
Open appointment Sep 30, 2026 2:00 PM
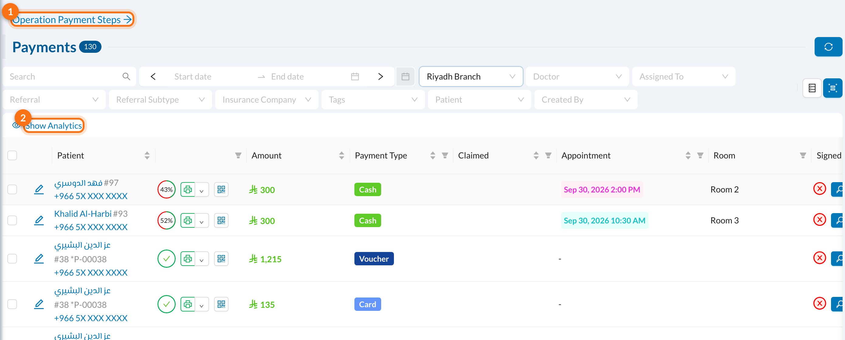pos(602,189)
